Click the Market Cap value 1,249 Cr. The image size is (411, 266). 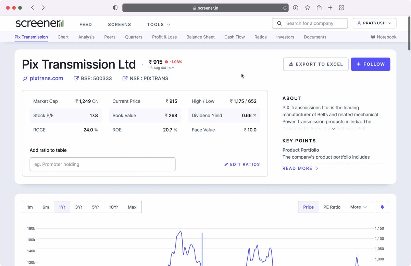click(87, 101)
